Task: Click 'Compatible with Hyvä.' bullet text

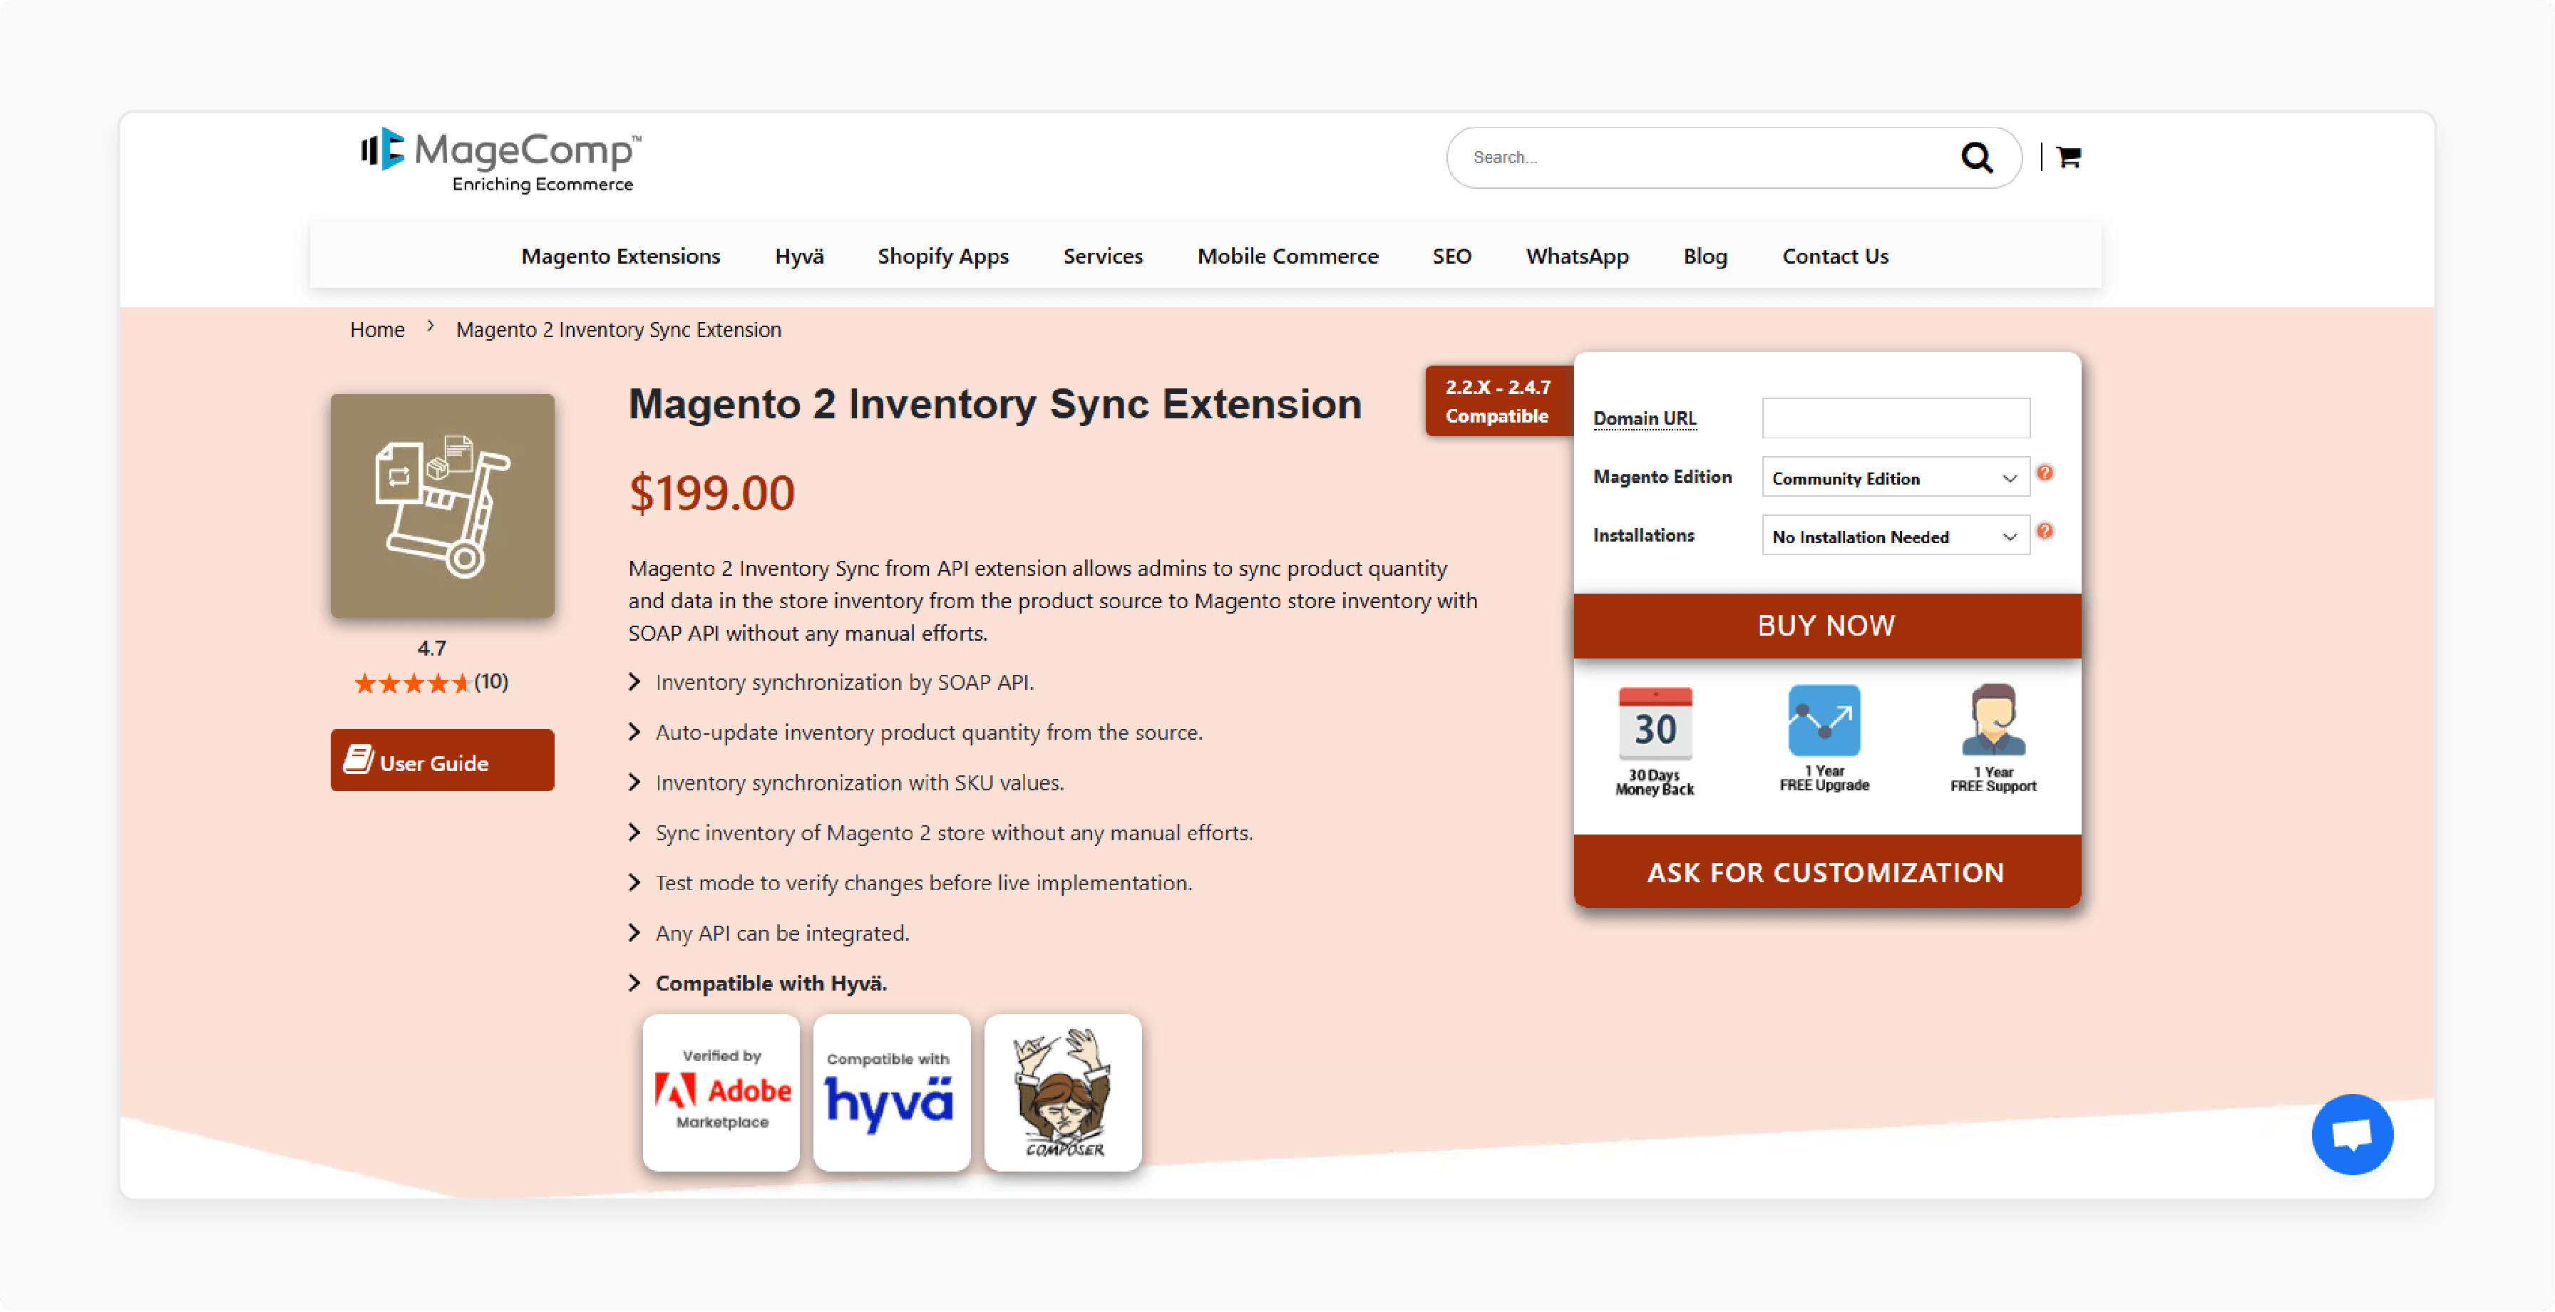Action: pyautogui.click(x=771, y=983)
